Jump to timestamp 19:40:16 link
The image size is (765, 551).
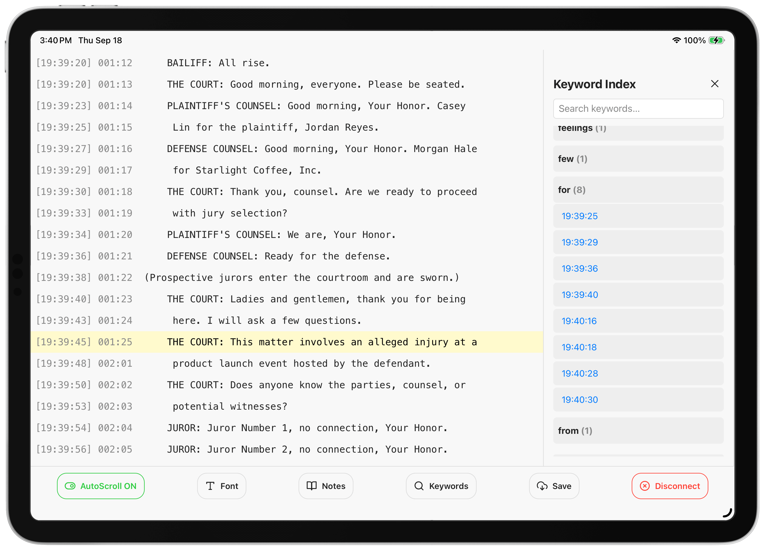(x=579, y=321)
